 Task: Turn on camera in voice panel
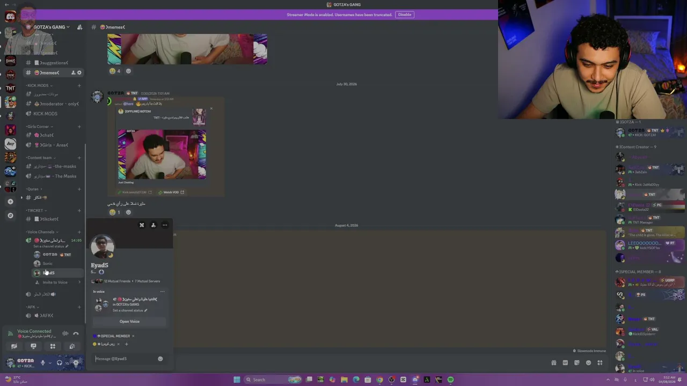(14, 346)
